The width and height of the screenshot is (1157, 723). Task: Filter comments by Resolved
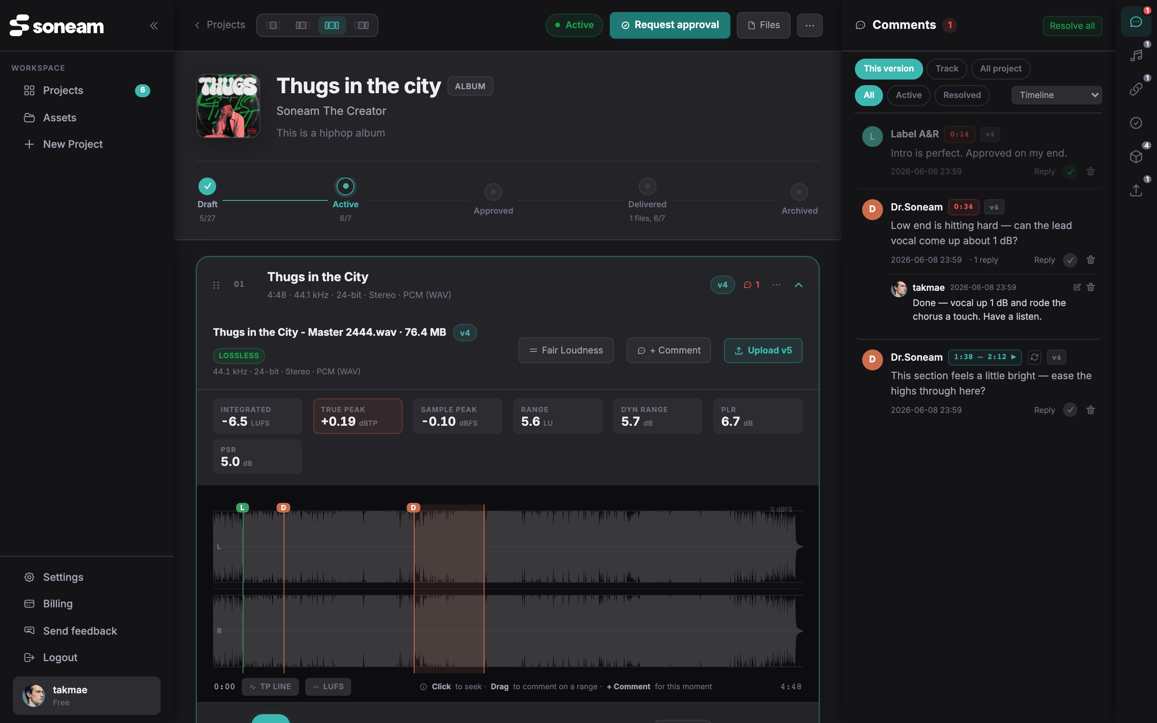(961, 95)
